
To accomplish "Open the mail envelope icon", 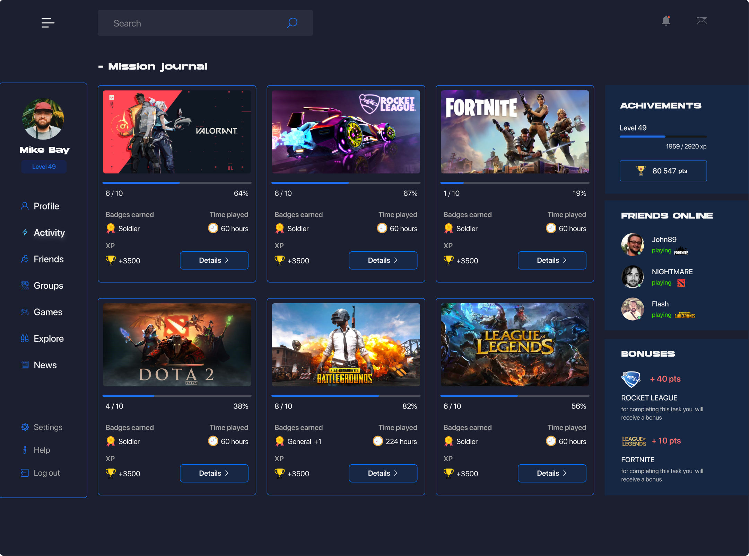I will (702, 21).
